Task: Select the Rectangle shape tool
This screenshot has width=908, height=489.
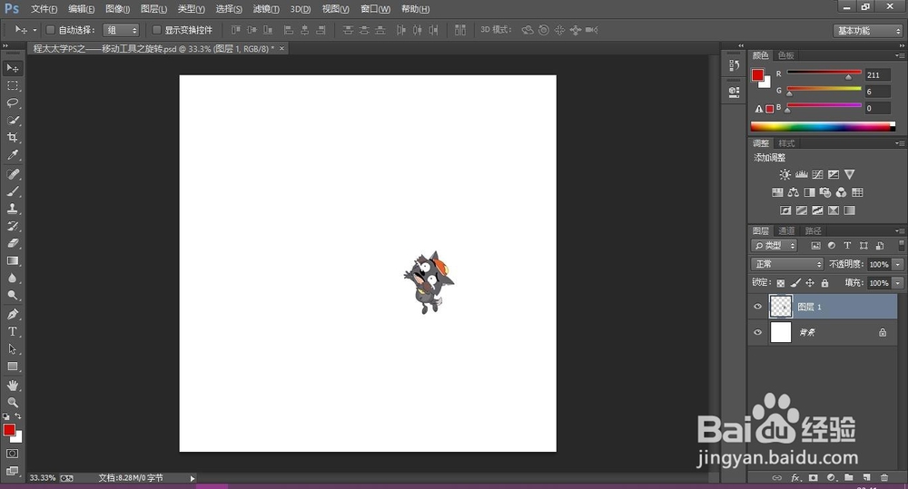Action: pyautogui.click(x=12, y=367)
